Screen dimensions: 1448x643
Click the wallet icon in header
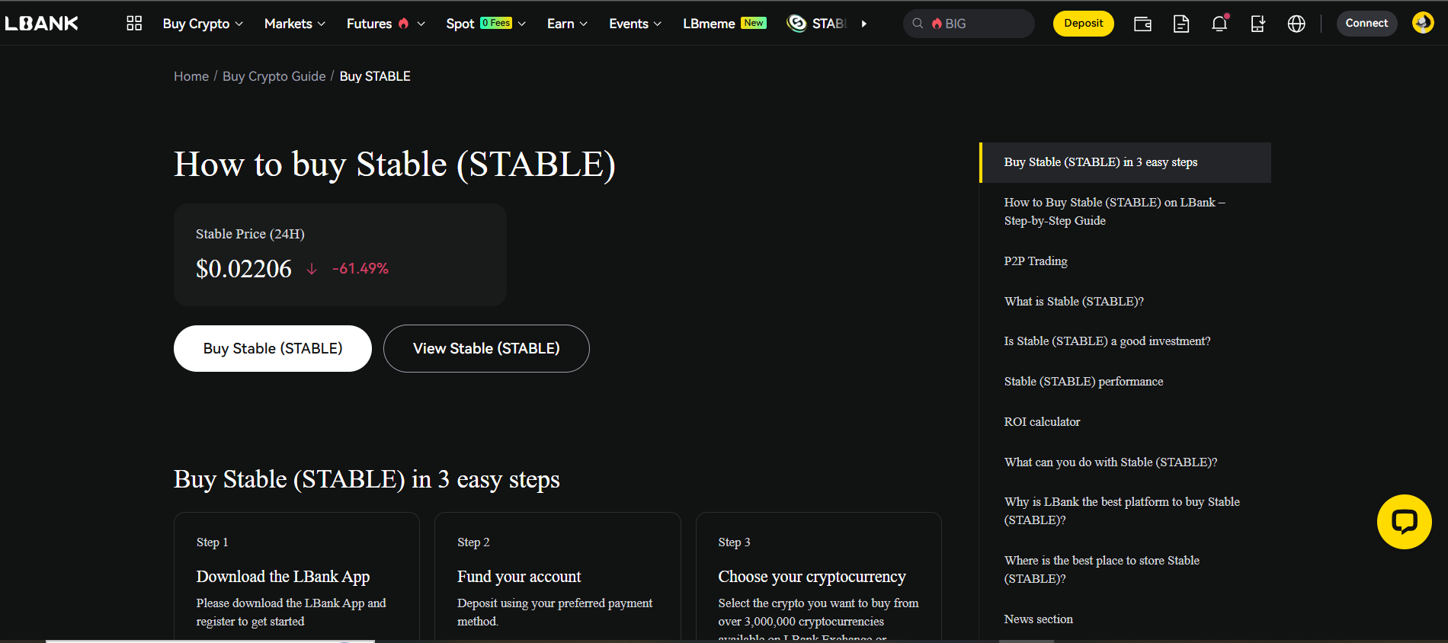click(x=1142, y=24)
